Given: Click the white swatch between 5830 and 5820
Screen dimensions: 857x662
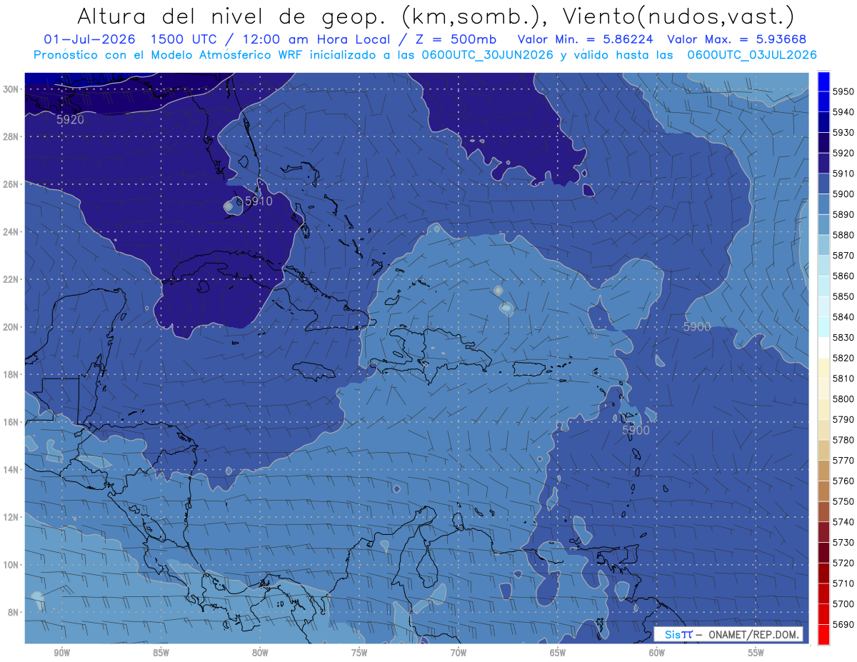Looking at the screenshot, I should tap(823, 348).
